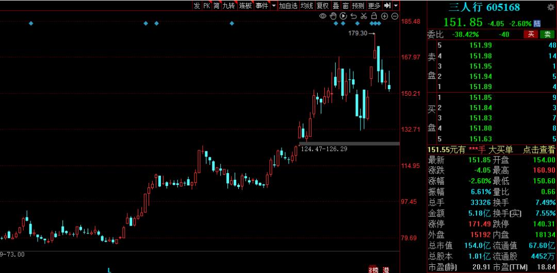Click the arrow-to-bar collapse panel icon
557x273 pixels.
387,6
